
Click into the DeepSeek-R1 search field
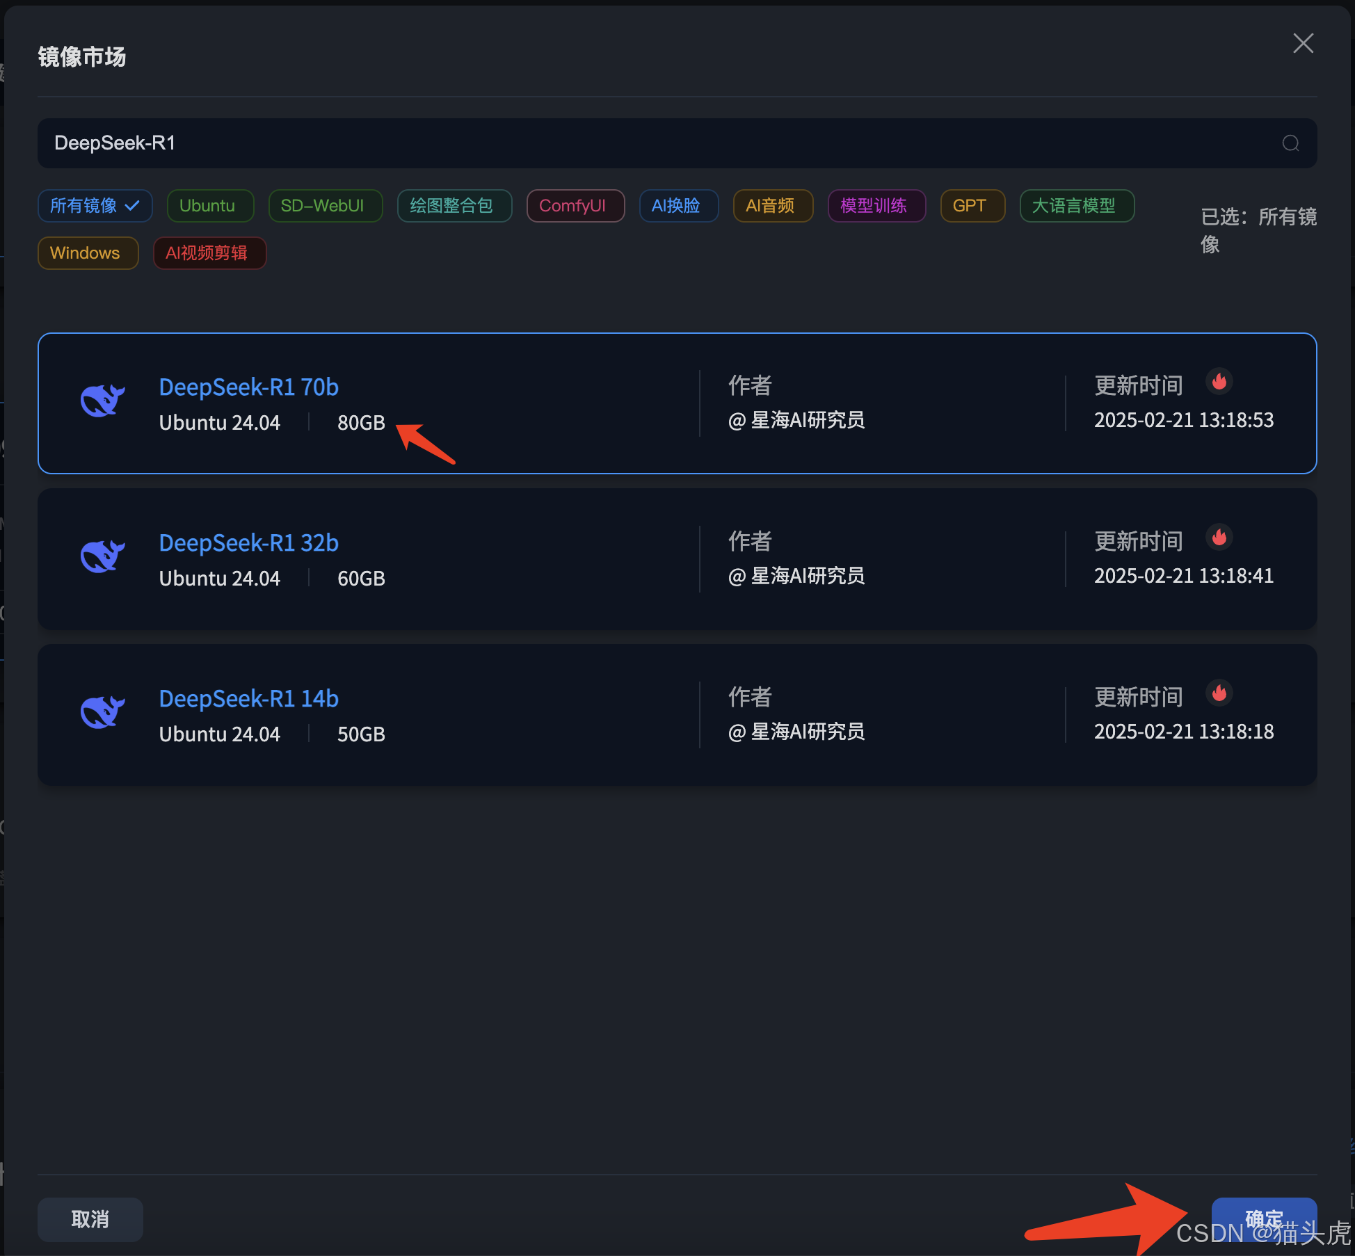tap(626, 143)
